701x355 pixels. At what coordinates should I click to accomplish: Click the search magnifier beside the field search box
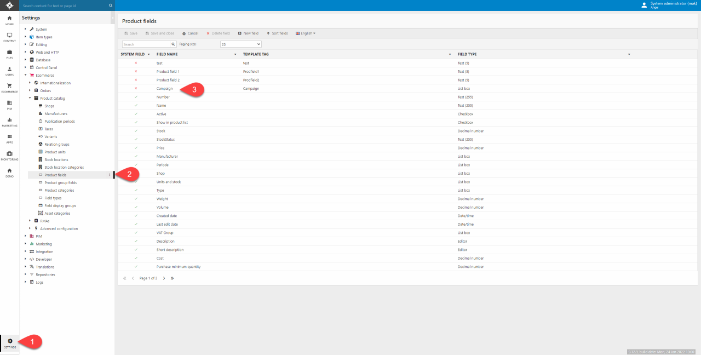(174, 44)
